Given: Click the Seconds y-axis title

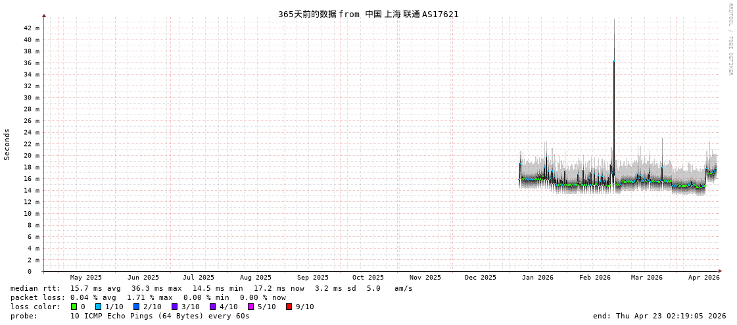Looking at the screenshot, I should coord(7,144).
